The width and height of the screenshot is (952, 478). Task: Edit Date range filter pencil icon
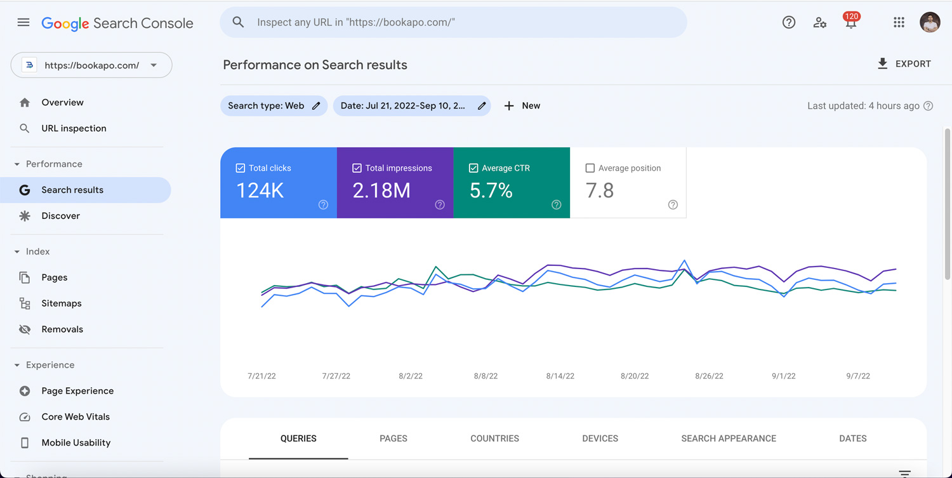click(x=482, y=106)
